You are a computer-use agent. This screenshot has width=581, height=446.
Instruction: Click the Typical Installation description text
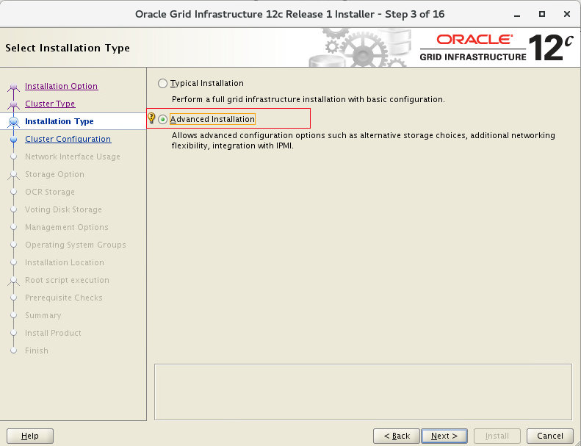308,99
